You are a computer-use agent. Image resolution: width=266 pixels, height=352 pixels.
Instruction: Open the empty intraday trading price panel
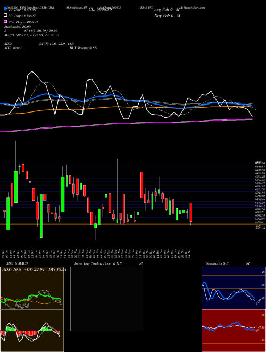click(106, 299)
